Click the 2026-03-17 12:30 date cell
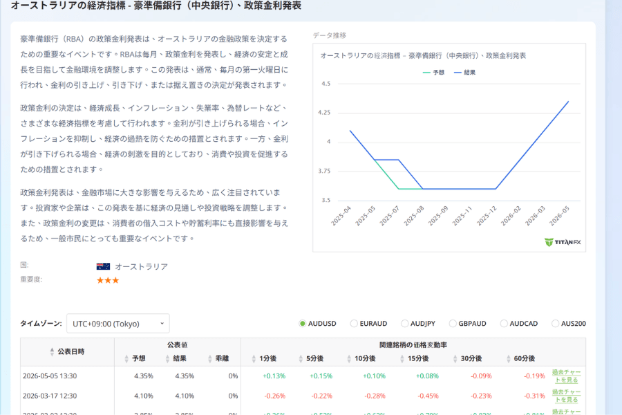The width and height of the screenshot is (622, 415). [50, 396]
